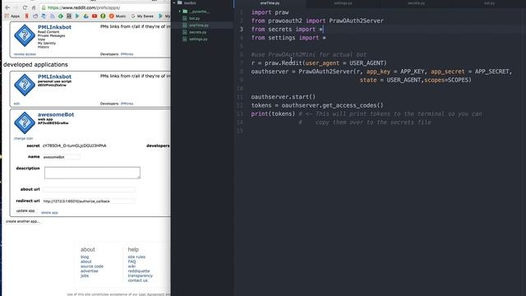
Task: Open the awesomeBot app title link
Action: coord(56,114)
